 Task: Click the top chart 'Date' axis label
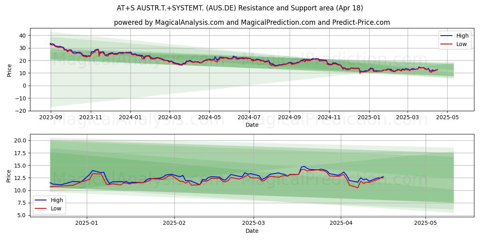[x=252, y=125]
